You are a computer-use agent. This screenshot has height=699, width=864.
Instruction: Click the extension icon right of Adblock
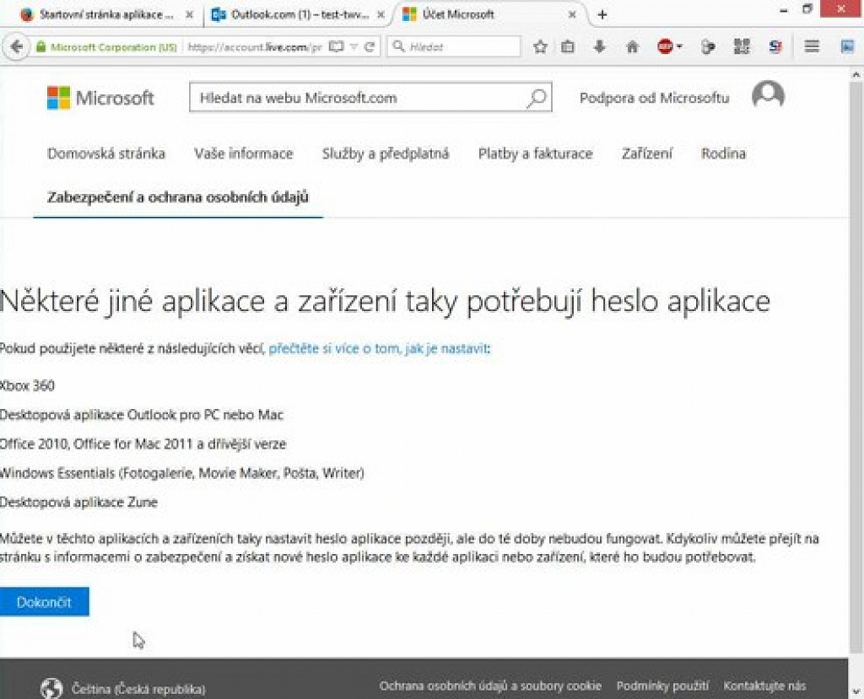pos(708,47)
